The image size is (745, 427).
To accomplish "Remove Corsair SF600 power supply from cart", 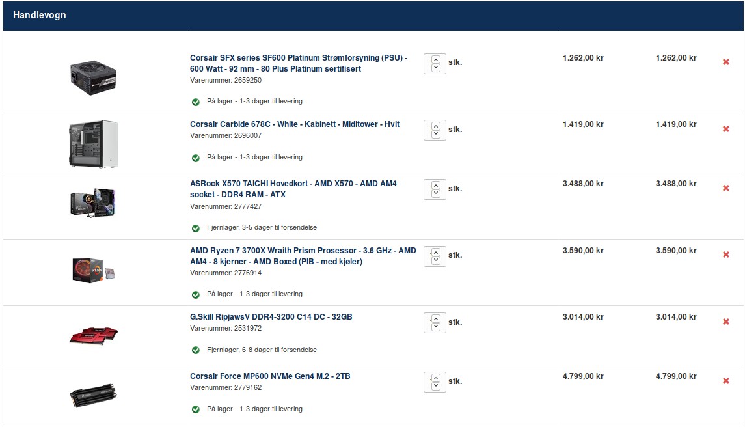I will pyautogui.click(x=726, y=62).
